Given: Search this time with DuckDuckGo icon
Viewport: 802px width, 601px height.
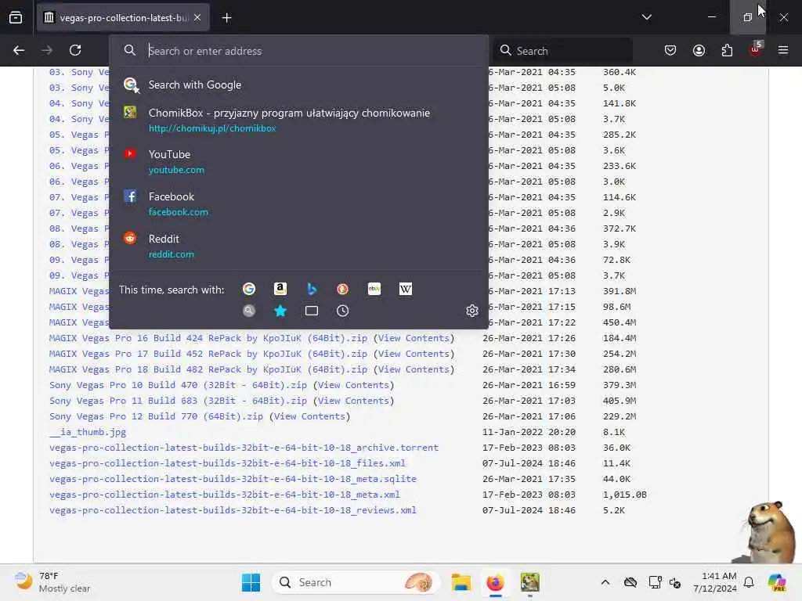Looking at the screenshot, I should point(343,290).
